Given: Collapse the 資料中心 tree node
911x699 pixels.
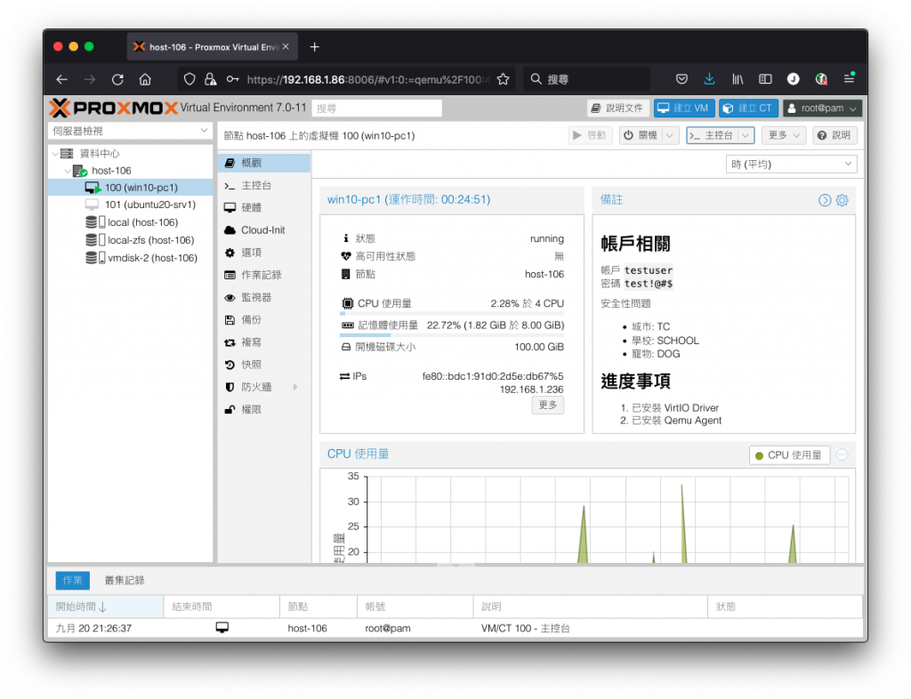Looking at the screenshot, I should (55, 154).
